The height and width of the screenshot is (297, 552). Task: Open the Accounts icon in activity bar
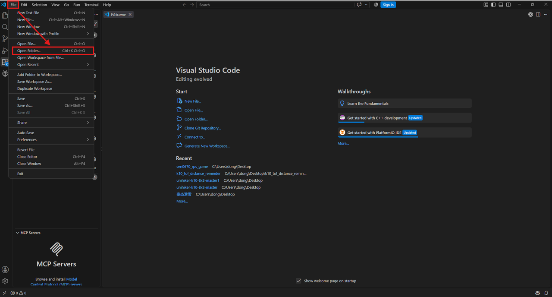[x=5, y=270]
